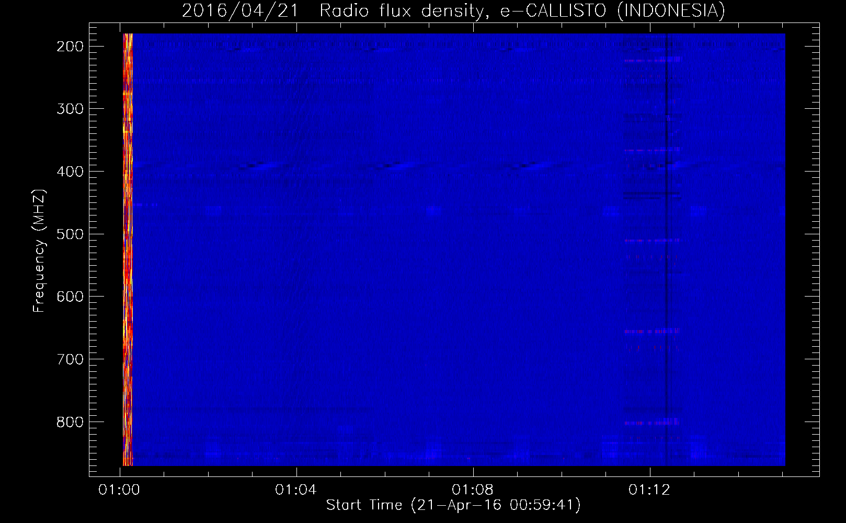Click the 01:00 time tick label
The width and height of the screenshot is (846, 523).
click(x=119, y=490)
